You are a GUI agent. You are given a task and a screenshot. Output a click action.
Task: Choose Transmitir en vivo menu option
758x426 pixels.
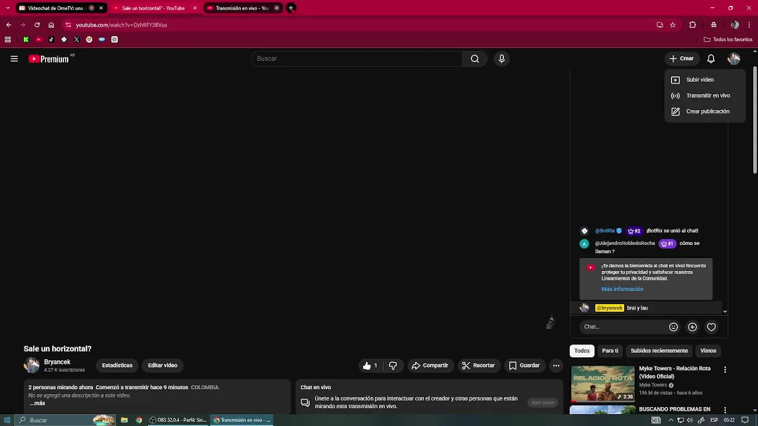(x=705, y=96)
